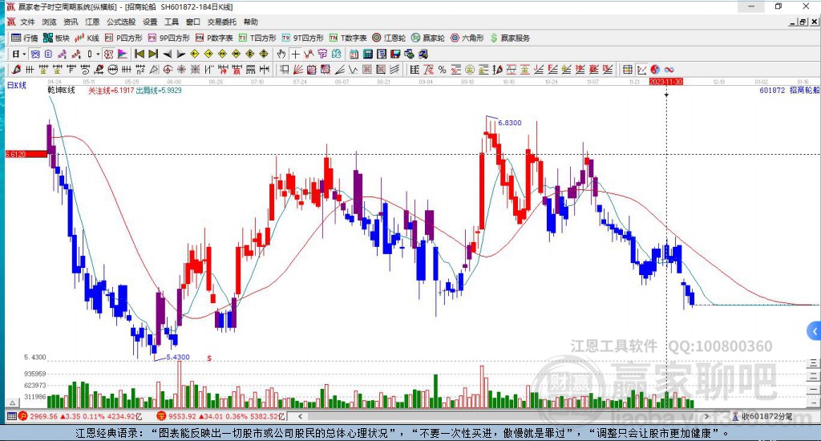Open the P四方形 tool
821x441 pixels.
(123, 38)
